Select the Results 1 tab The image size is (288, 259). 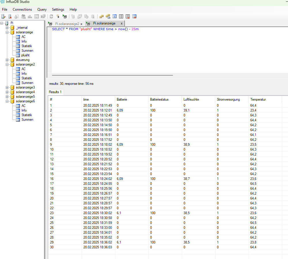[x=55, y=92]
